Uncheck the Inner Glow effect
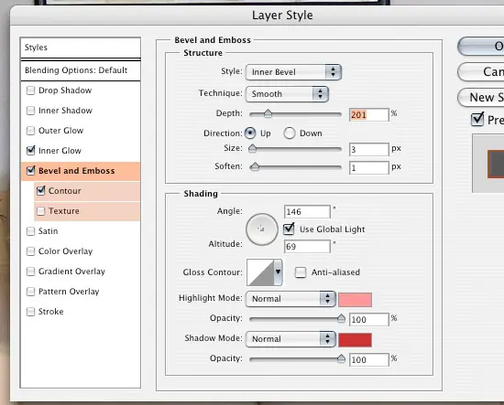The height and width of the screenshot is (405, 504). tap(30, 151)
